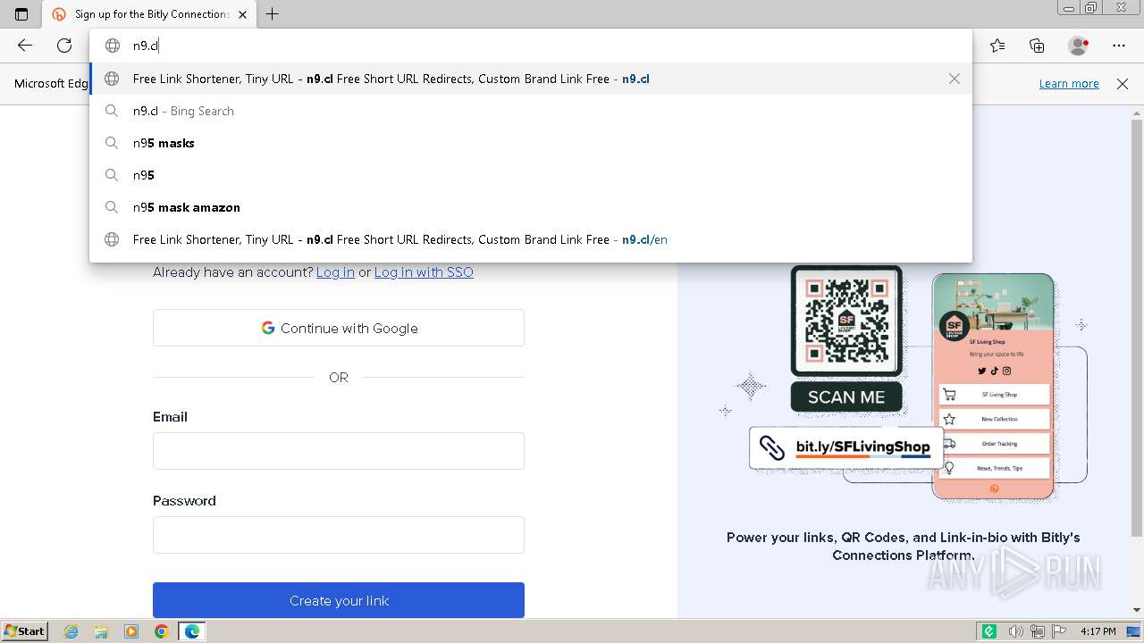Follow the Log in with SSO link
The width and height of the screenshot is (1144, 643).
(x=424, y=272)
